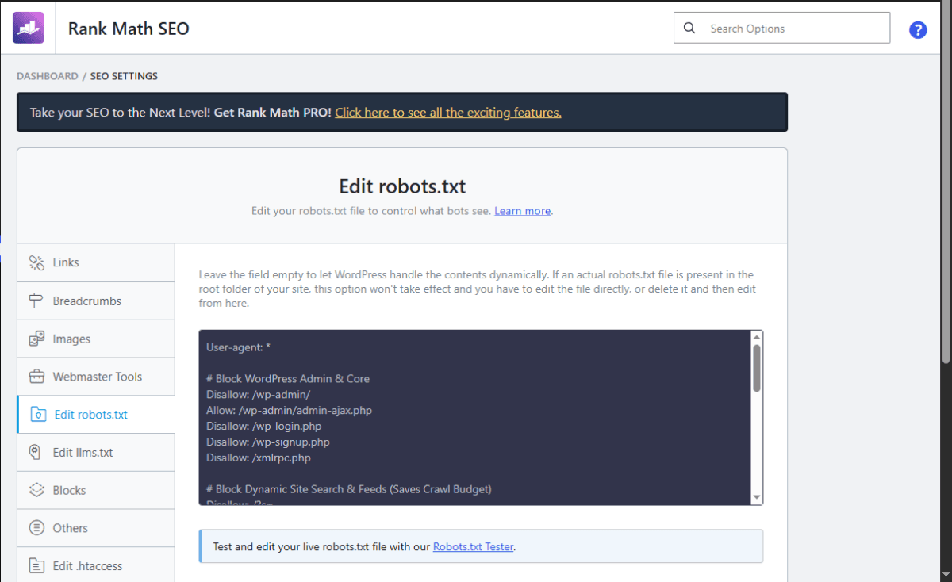
Task: Click the 'Disallow: /wp-admin/' line
Action: tap(258, 394)
